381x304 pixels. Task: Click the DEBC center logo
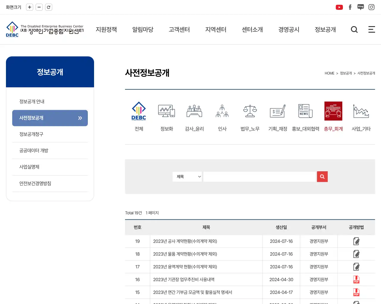pyautogui.click(x=45, y=29)
